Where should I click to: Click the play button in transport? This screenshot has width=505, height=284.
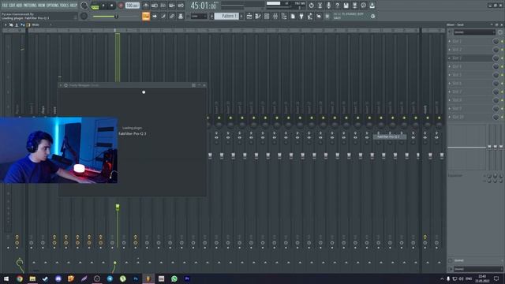click(x=103, y=6)
